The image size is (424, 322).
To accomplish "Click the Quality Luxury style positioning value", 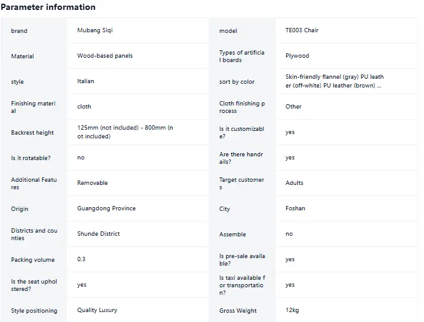I will tap(97, 310).
